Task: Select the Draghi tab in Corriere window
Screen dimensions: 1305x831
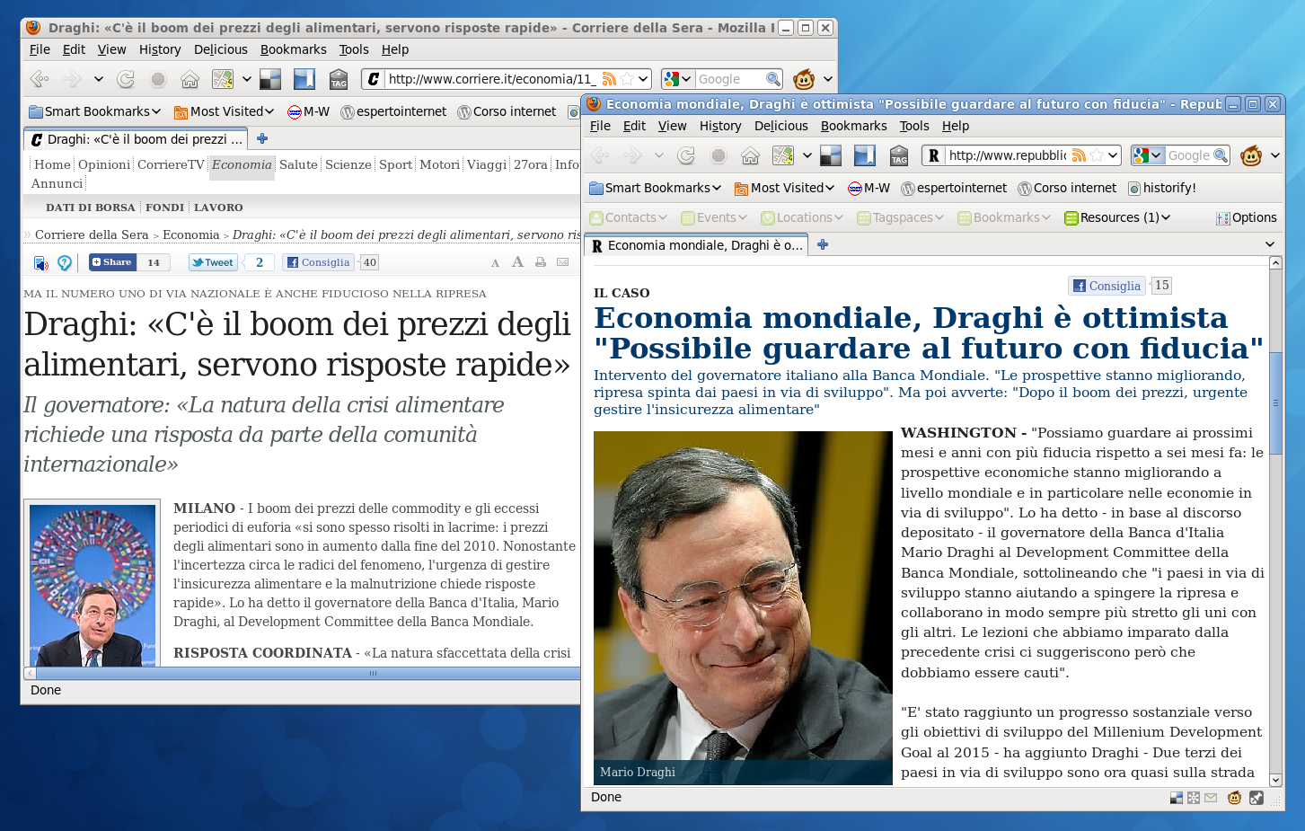Action: click(x=137, y=139)
